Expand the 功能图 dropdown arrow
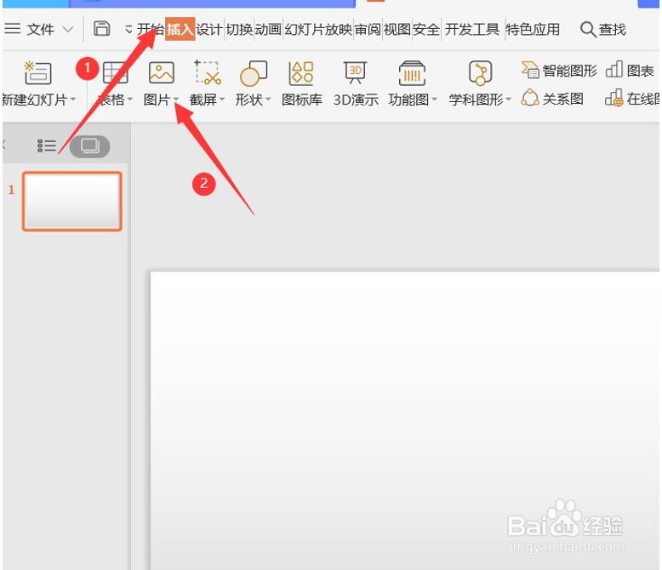The width and height of the screenshot is (662, 570). point(434,100)
